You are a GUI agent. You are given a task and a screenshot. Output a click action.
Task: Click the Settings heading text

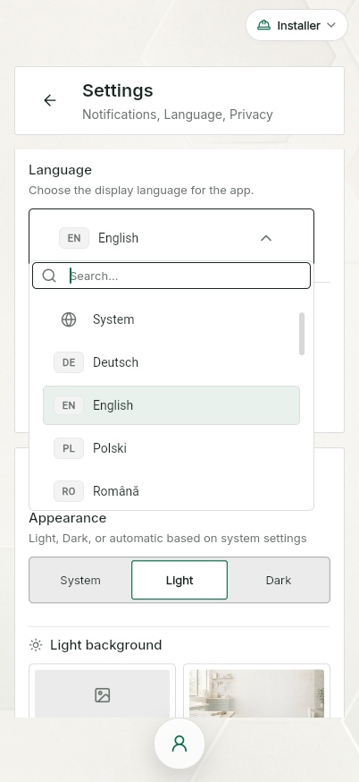[118, 90]
